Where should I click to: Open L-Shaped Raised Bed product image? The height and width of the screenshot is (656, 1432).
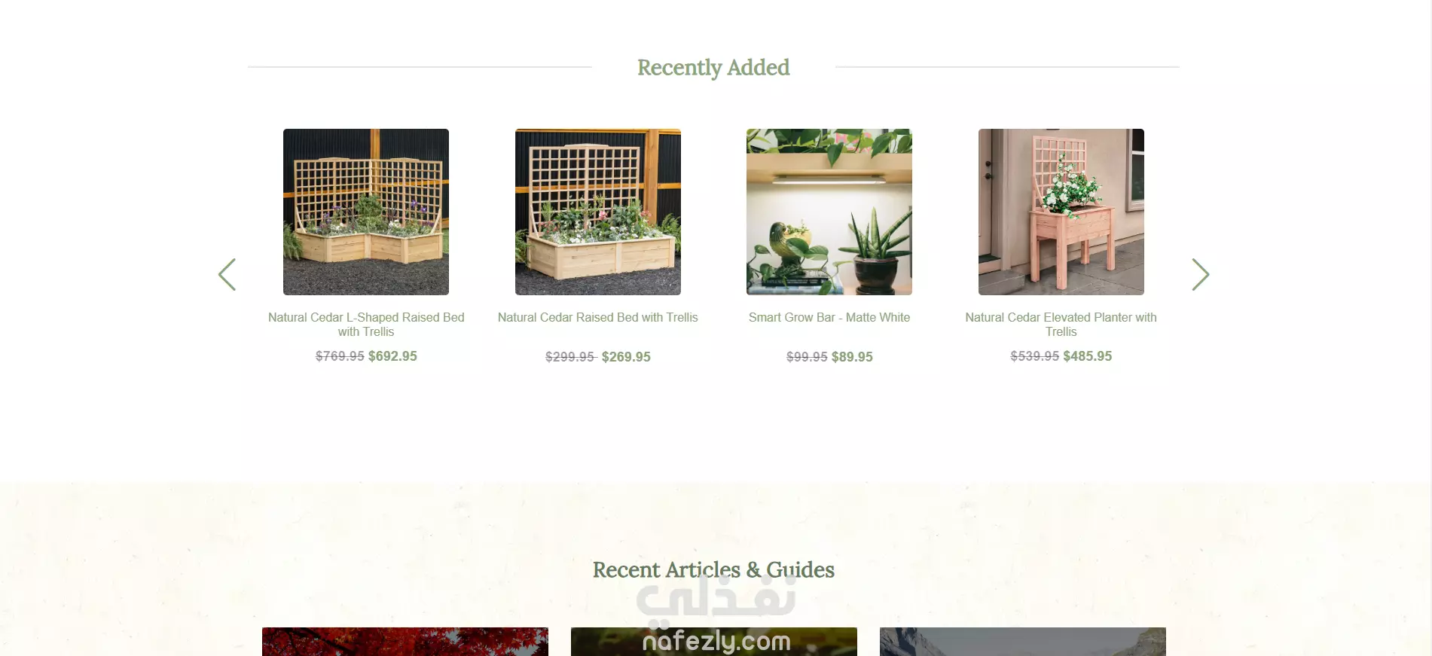366,212
